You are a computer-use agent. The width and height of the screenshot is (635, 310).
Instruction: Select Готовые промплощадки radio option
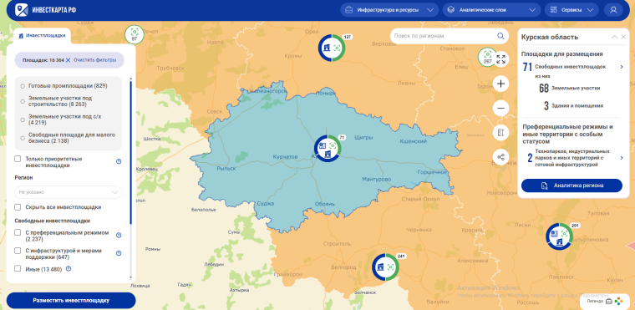(23, 86)
